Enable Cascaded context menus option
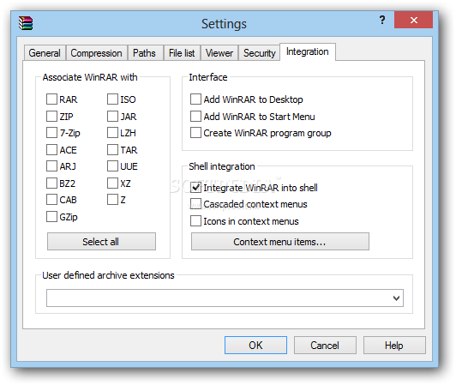456x385 pixels. 195,204
